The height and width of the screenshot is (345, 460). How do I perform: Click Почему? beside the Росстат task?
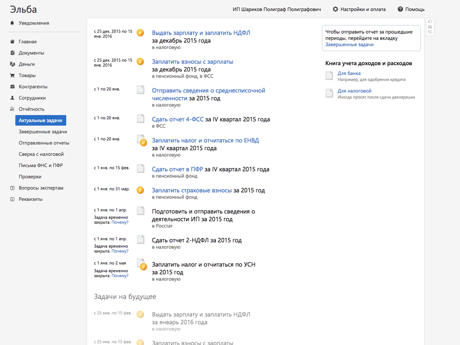coord(120,222)
